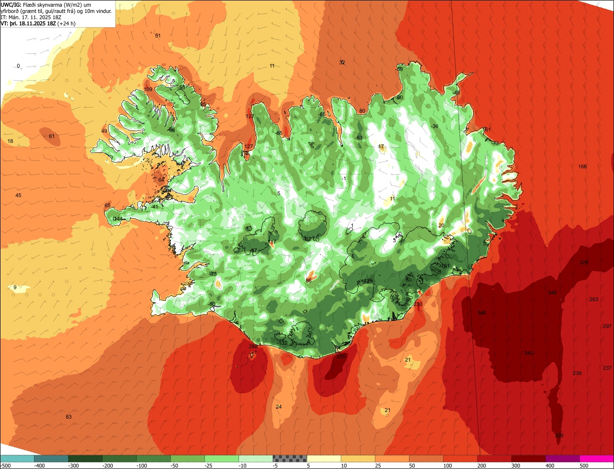Click the flux value '32' north of Iceland

342,62
